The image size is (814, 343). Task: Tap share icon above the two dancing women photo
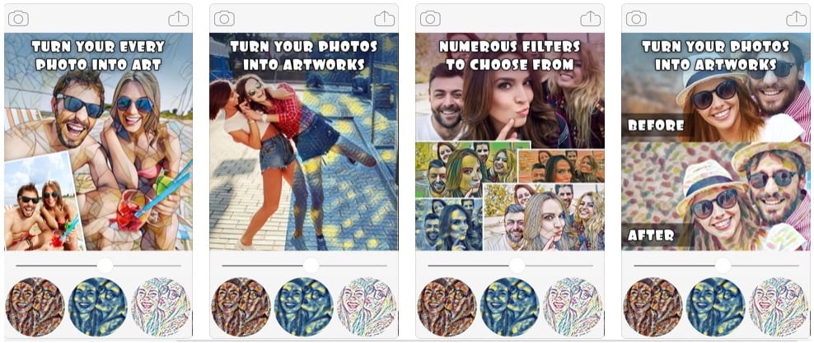click(384, 19)
